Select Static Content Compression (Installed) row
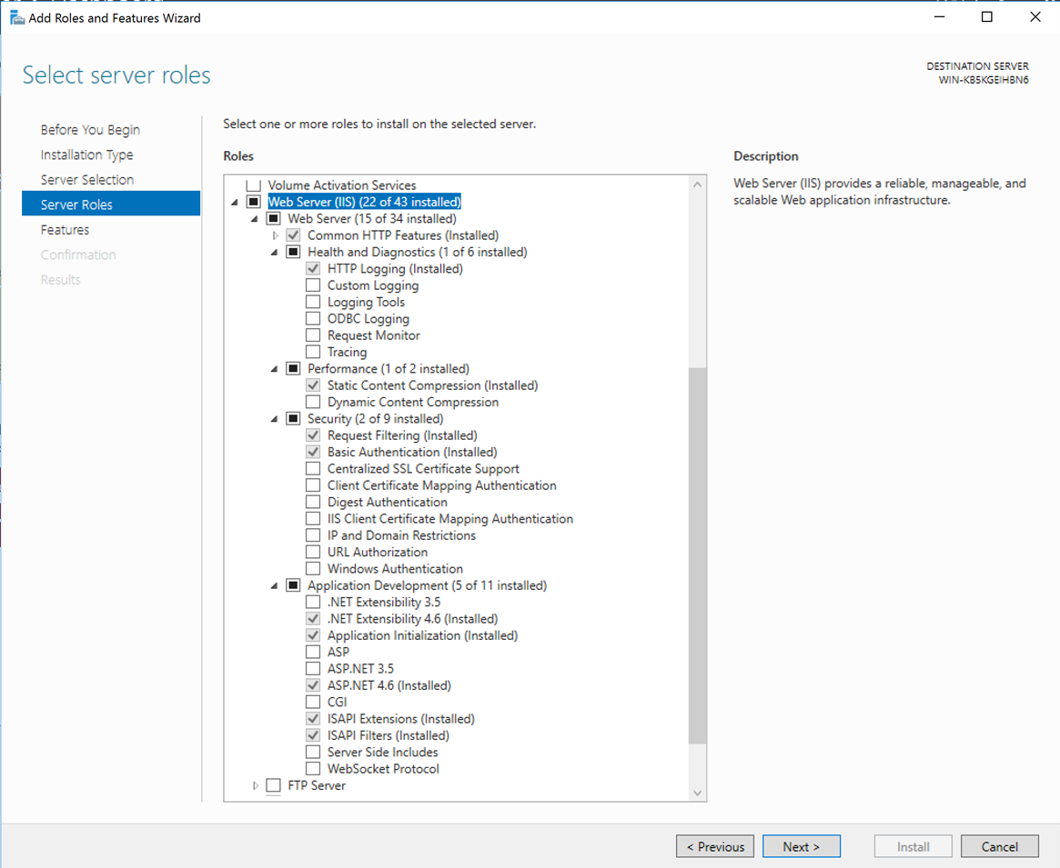 (433, 385)
